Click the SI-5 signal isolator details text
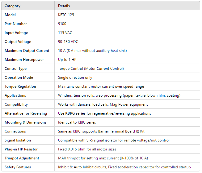The height and width of the screenshot is (173, 202). pos(114,140)
